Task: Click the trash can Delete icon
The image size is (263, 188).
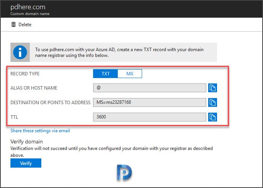Action: click(14, 24)
